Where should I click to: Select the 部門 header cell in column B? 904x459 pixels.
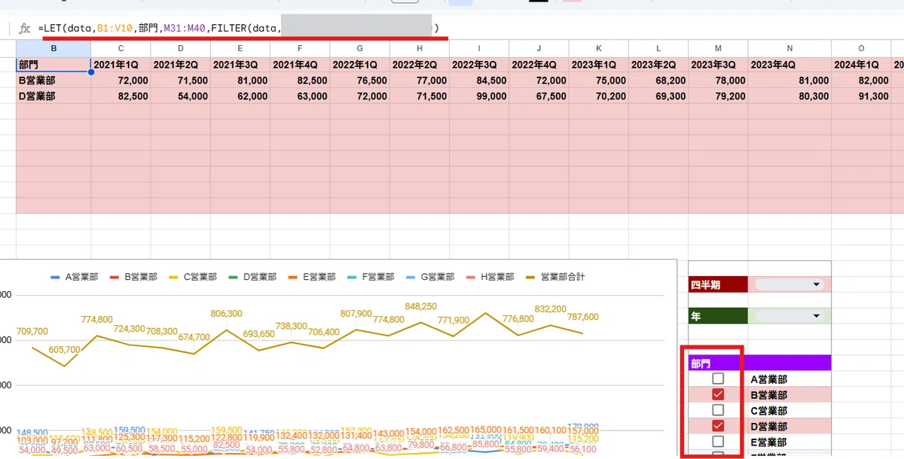(x=53, y=65)
